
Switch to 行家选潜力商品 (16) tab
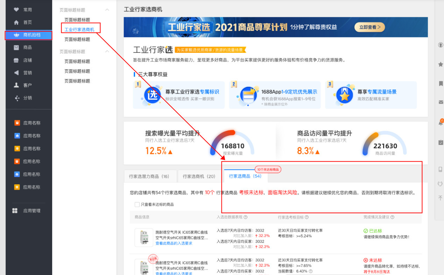149,176
